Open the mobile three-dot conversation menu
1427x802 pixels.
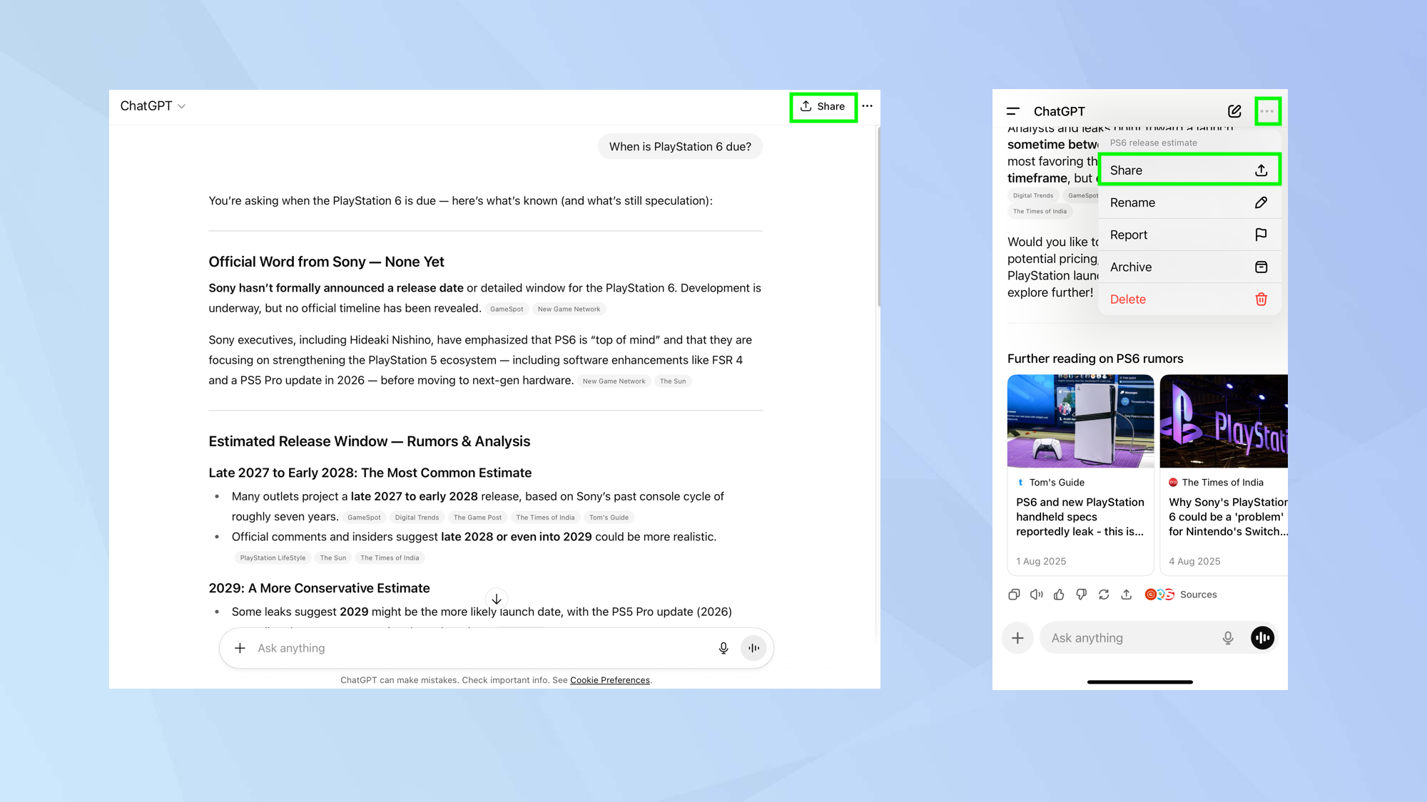[x=1268, y=111]
